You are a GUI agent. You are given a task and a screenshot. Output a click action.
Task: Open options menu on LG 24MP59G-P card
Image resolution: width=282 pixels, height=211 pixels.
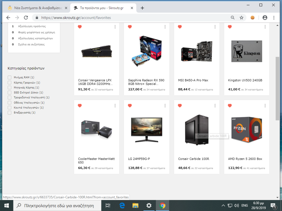point(165,106)
